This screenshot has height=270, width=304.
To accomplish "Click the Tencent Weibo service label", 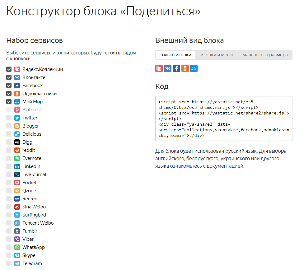I will pyautogui.click(x=38, y=223).
